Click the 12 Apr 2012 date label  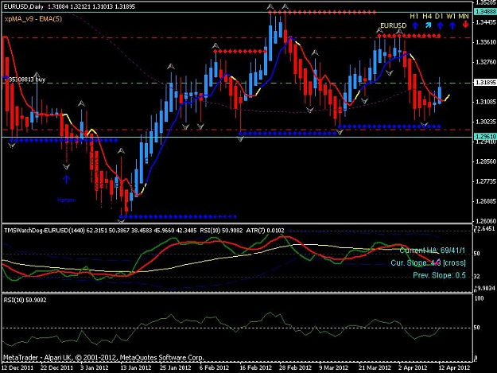pos(454,368)
